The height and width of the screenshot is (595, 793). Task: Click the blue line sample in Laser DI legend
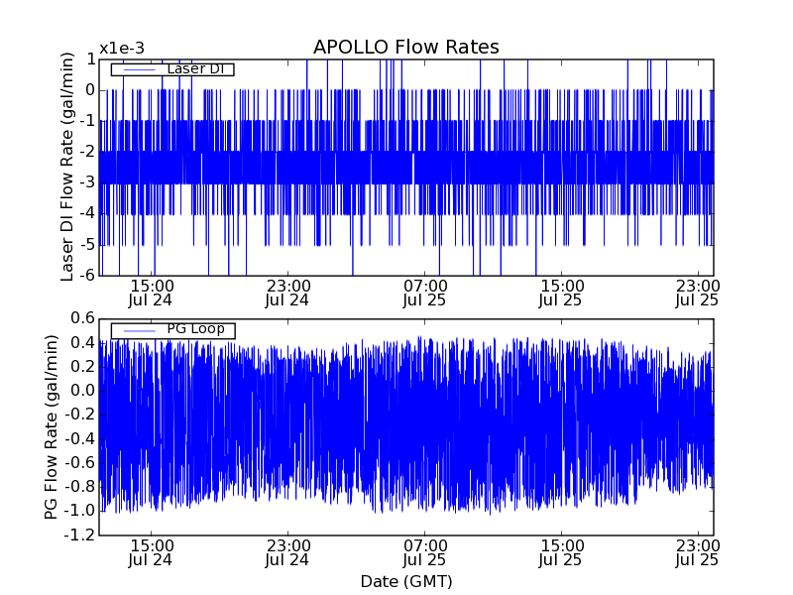pos(136,69)
